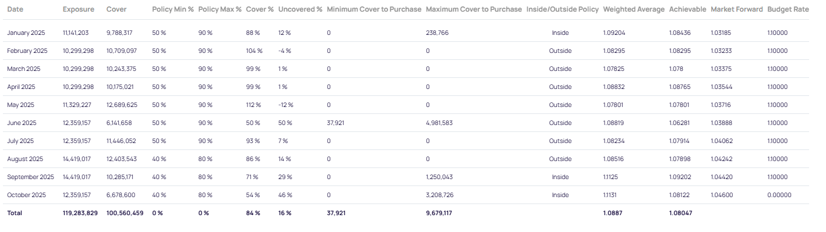Image resolution: width=826 pixels, height=232 pixels.
Task: Select May uncovered value -12 %
Action: click(286, 105)
